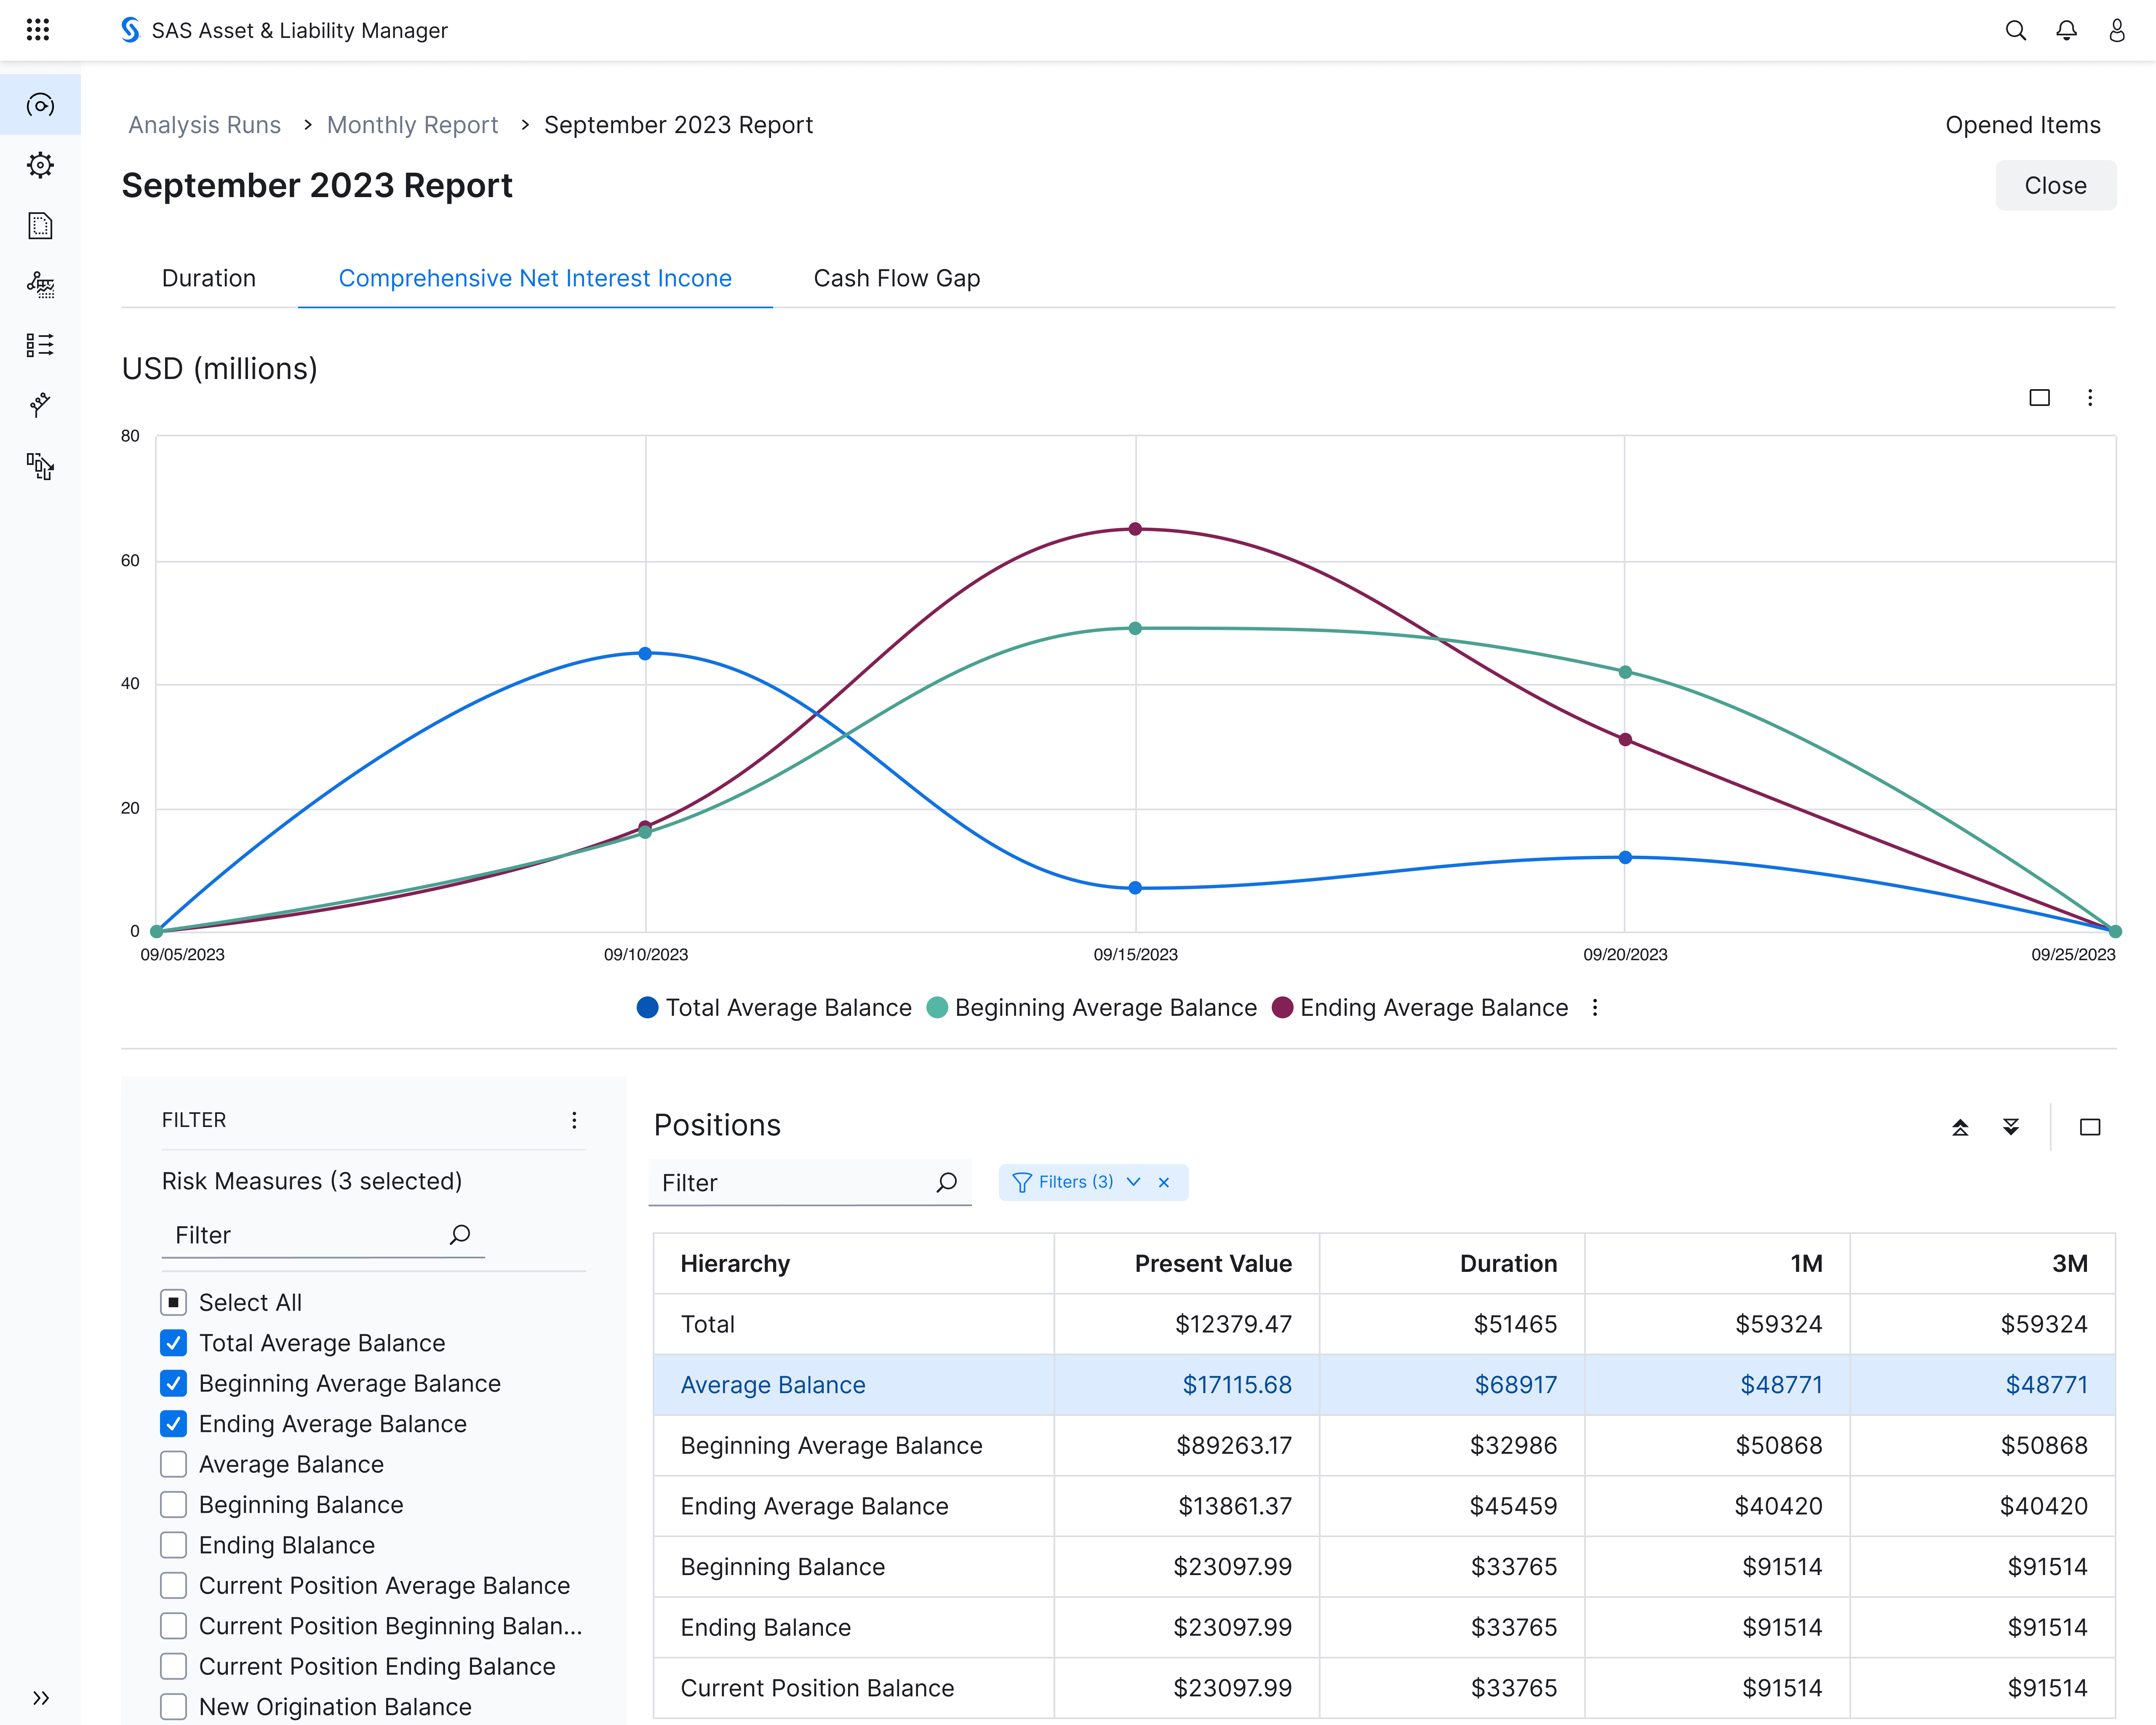Expand all rows in Positions
This screenshot has height=1725, width=2156.
click(x=2011, y=1127)
